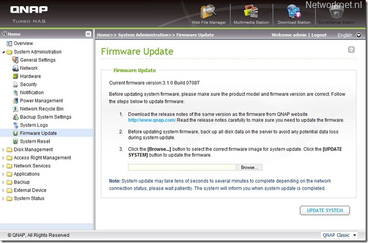Click the Security padlock icon
This screenshot has width=368, height=243.
(15, 84)
